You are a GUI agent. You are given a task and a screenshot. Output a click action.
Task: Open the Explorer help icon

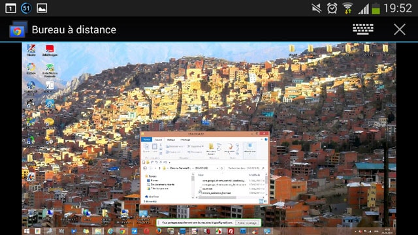click(266, 139)
